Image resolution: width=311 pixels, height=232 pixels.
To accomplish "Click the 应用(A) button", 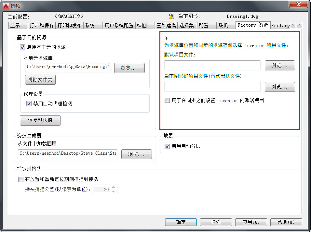I will pos(251,222).
